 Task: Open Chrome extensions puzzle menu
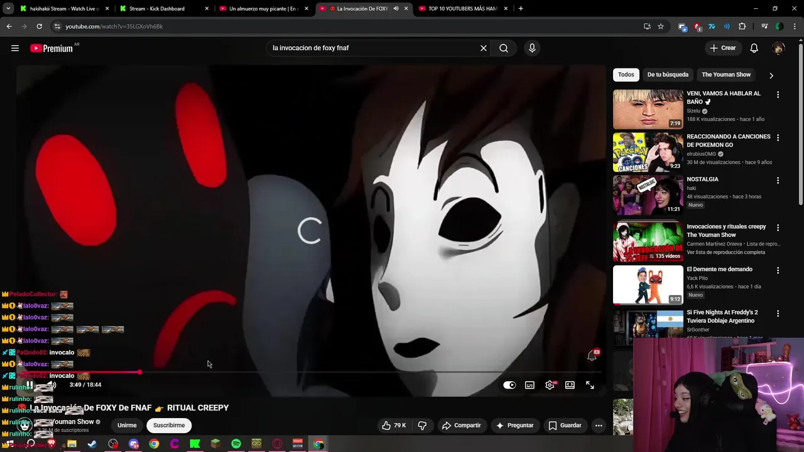pos(742,26)
